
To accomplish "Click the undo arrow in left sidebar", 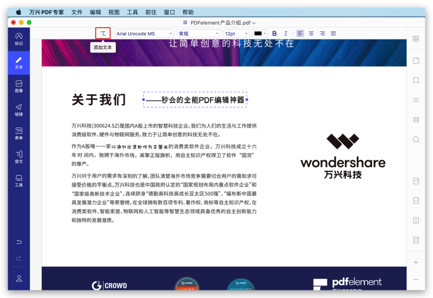I will 19,242.
